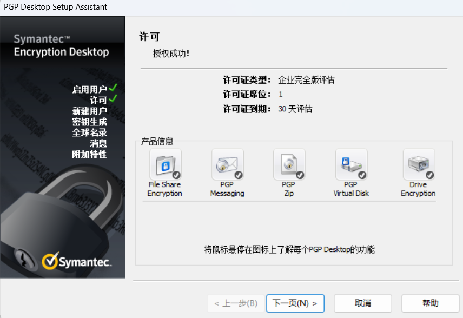Click the 许可 page heading
Image resolution: width=463 pixels, height=318 pixels.
pos(149,37)
